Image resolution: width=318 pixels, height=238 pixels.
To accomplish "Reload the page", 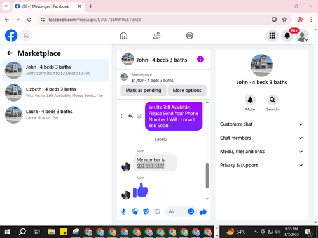I will pos(29,20).
